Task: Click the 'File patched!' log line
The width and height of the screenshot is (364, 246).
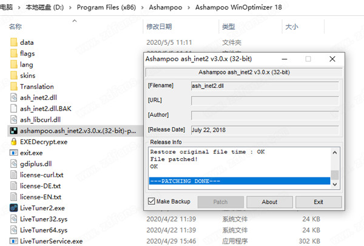Action: [174, 159]
